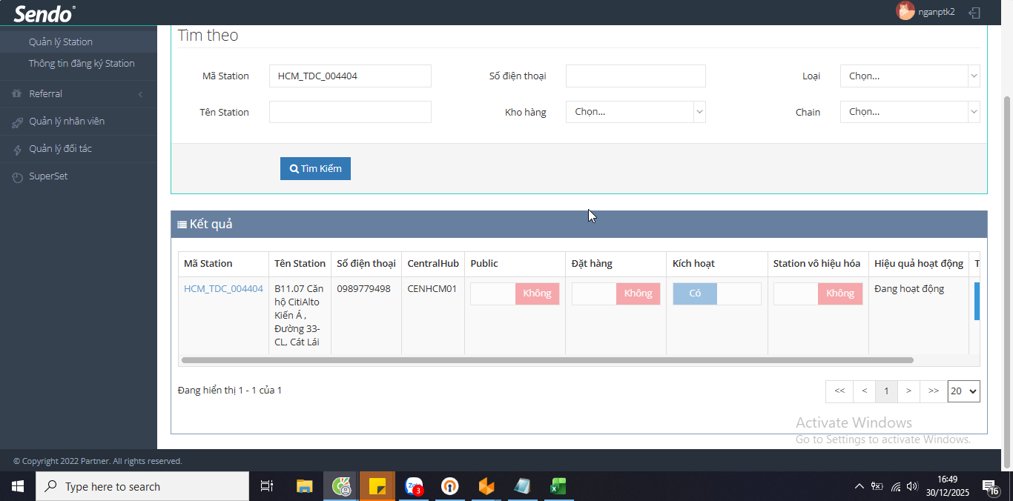Go to first page button
Image resolution: width=1013 pixels, height=501 pixels.
839,391
